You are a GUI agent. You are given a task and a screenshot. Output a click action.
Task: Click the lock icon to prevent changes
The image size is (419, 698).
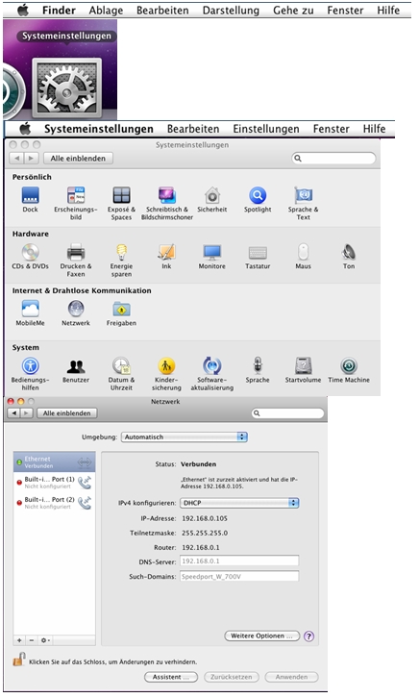18,660
